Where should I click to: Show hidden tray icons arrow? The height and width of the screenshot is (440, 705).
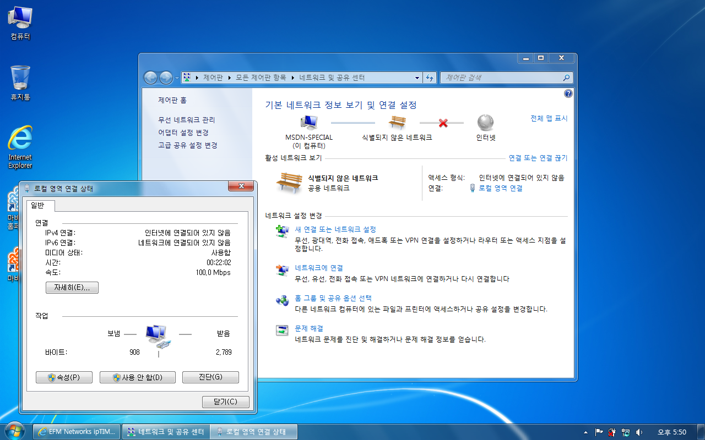[585, 432]
